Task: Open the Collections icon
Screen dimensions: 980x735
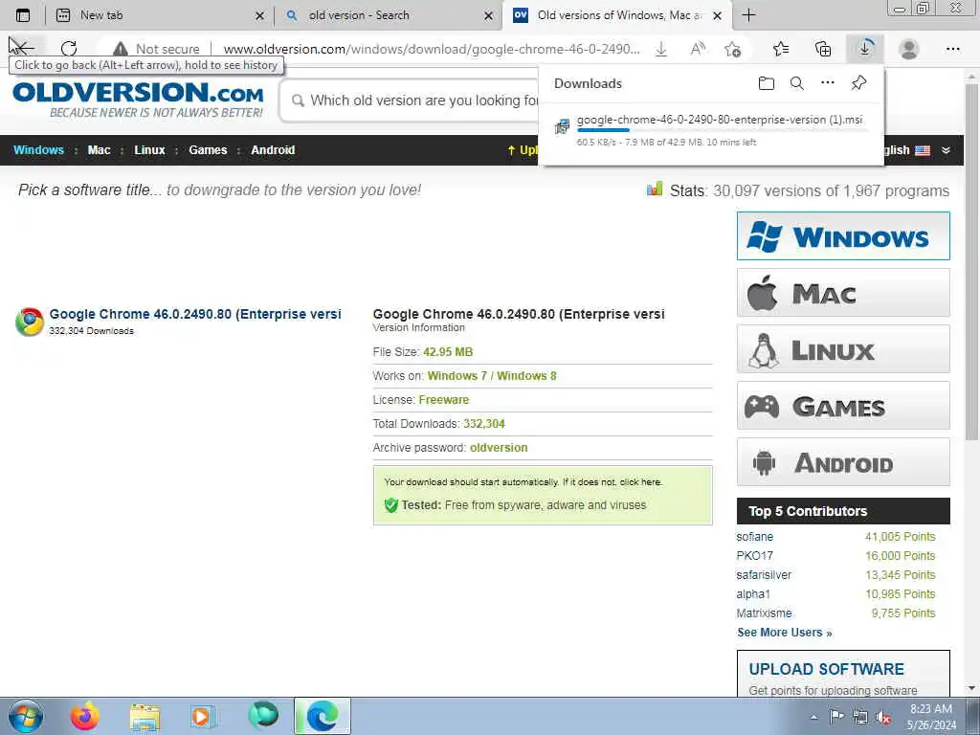Action: tap(823, 49)
